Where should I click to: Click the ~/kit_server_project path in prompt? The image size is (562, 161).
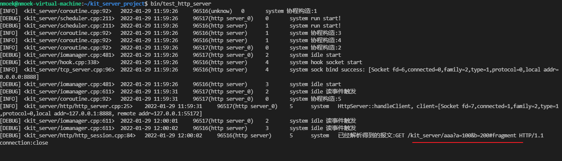click(111, 3)
